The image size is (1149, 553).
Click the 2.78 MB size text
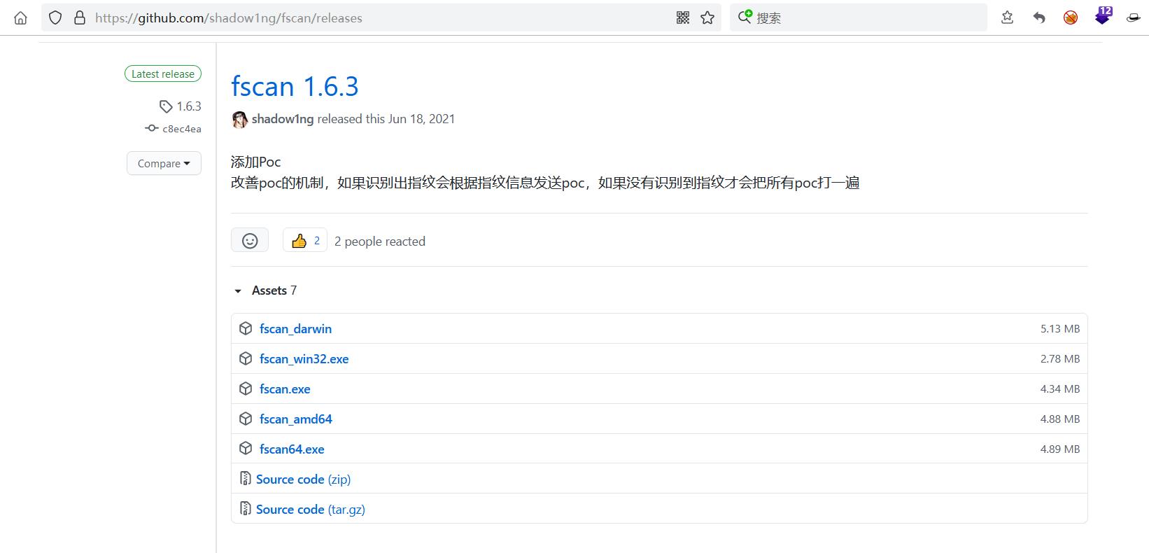tap(1060, 358)
